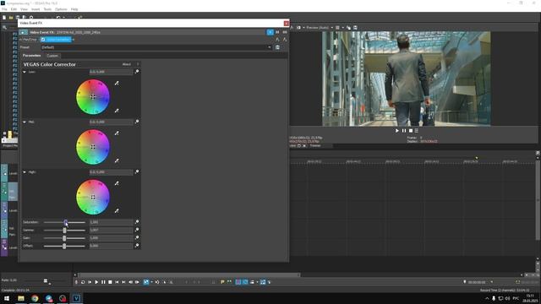This screenshot has height=304, width=541.
Task: Click the Saturation value field
Action: (x=111, y=222)
